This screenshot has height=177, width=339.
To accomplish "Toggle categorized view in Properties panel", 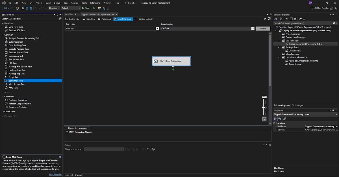I will coord(276,119).
